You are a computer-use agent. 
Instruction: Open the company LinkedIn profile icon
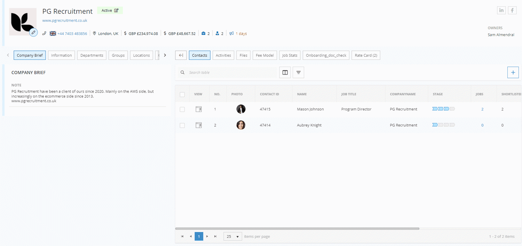tap(501, 10)
